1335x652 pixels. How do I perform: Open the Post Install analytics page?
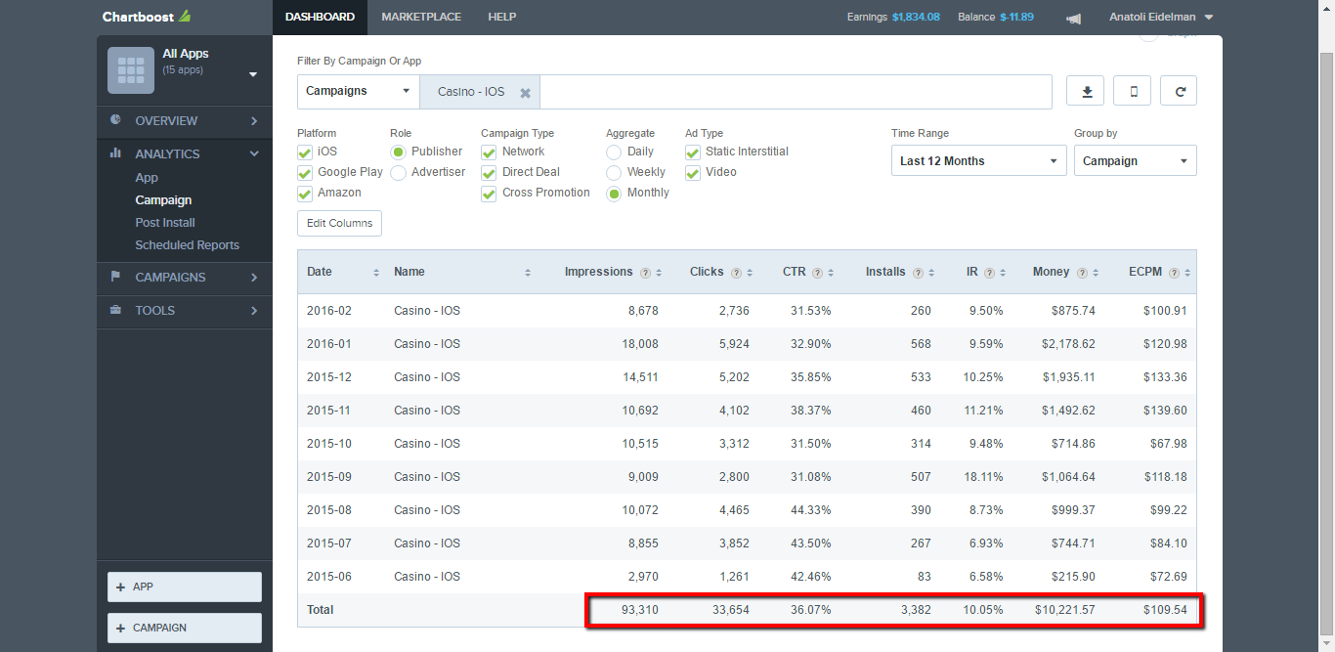pyautogui.click(x=165, y=223)
